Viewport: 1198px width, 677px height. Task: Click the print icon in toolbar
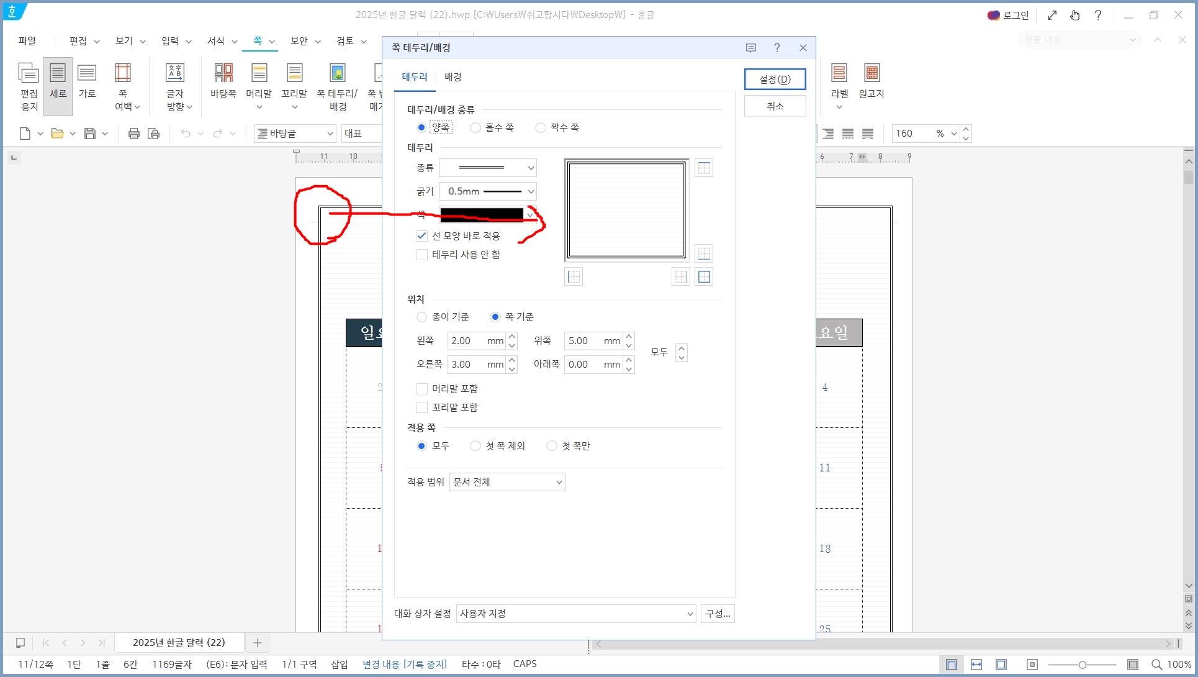click(x=133, y=134)
